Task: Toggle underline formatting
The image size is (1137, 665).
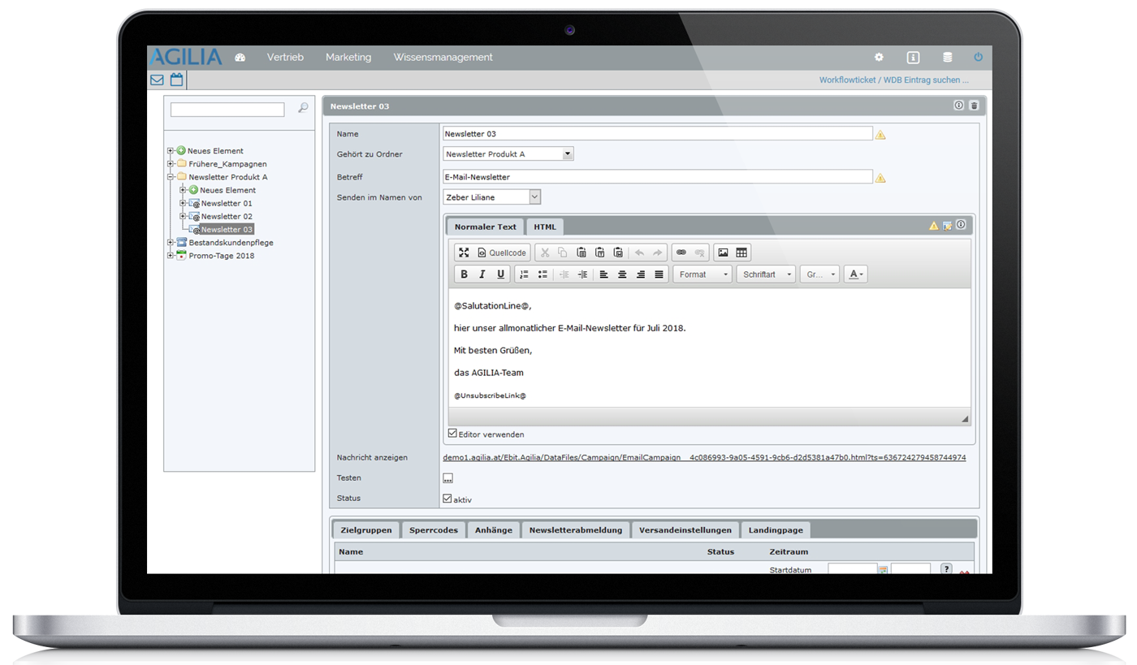Action: pos(500,274)
